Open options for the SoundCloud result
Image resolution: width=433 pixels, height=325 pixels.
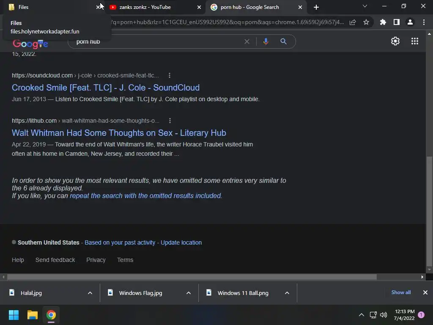(x=170, y=75)
